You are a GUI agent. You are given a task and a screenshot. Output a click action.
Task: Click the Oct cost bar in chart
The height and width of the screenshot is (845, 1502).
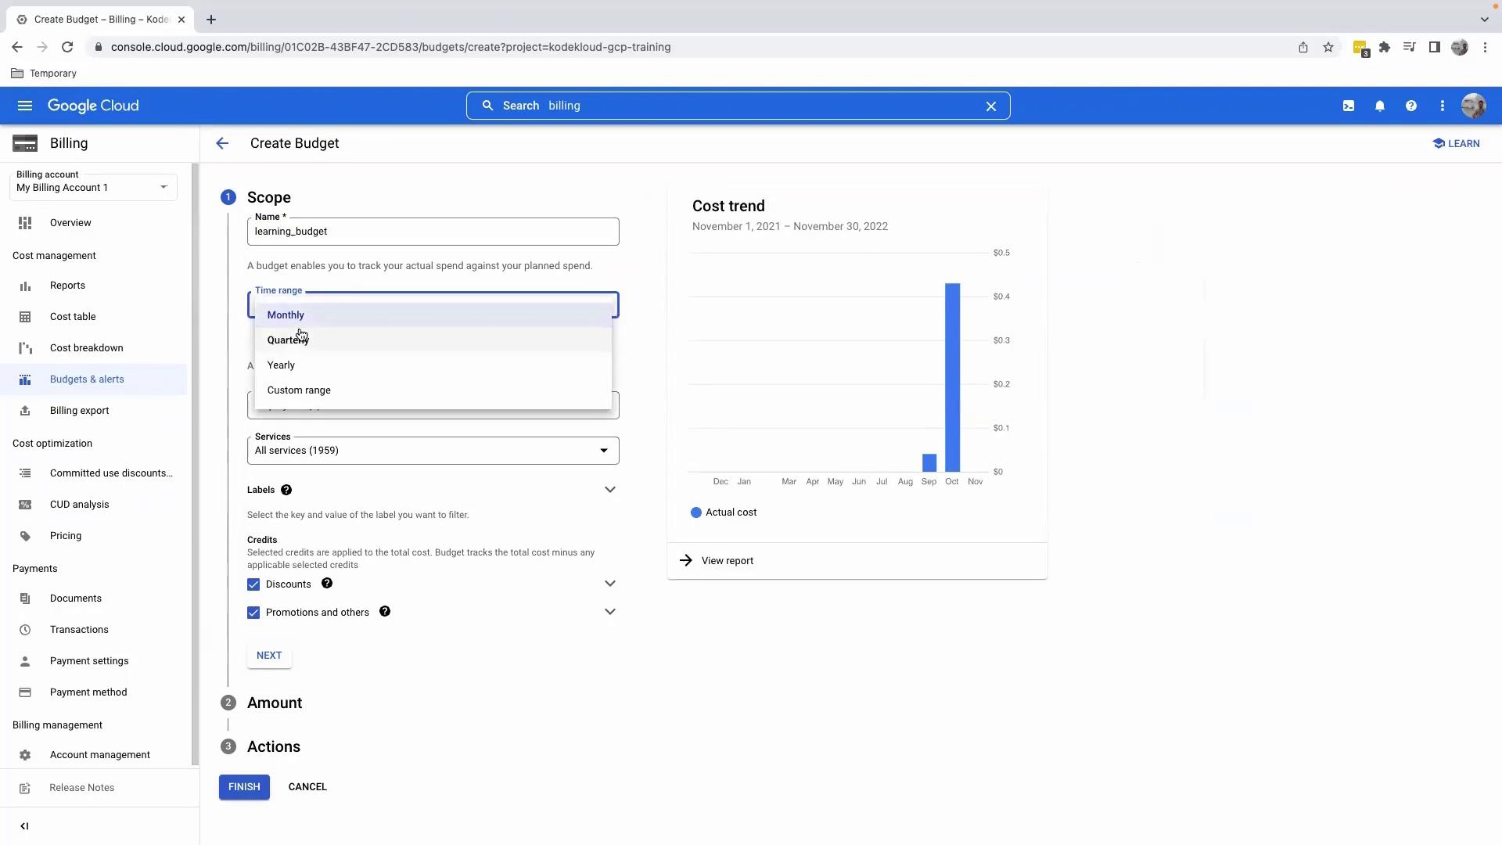coord(952,377)
